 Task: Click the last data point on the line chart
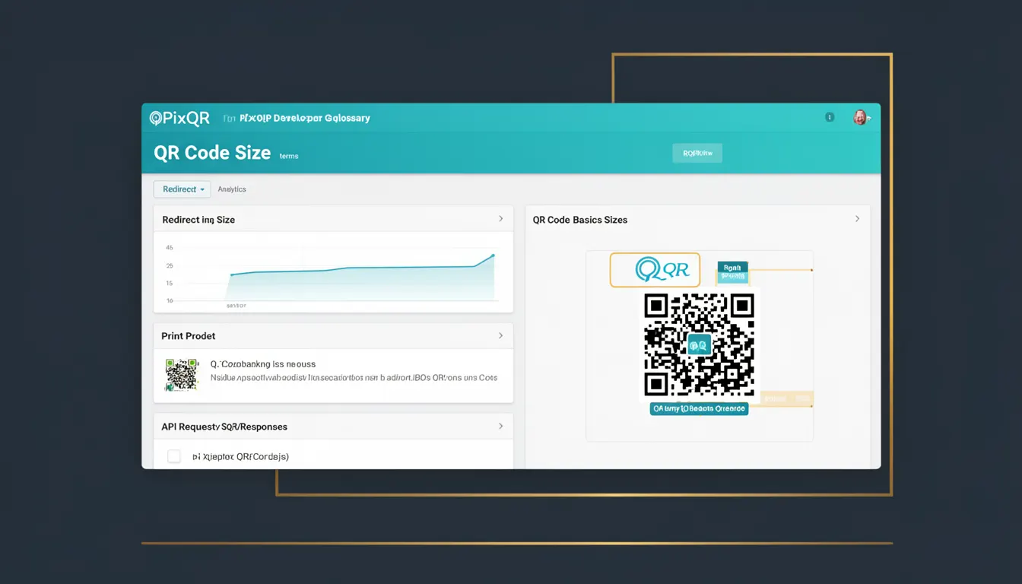click(494, 255)
